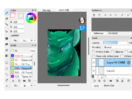Choose the Bucket fill tool
132x99 pixels.
tap(7, 44)
